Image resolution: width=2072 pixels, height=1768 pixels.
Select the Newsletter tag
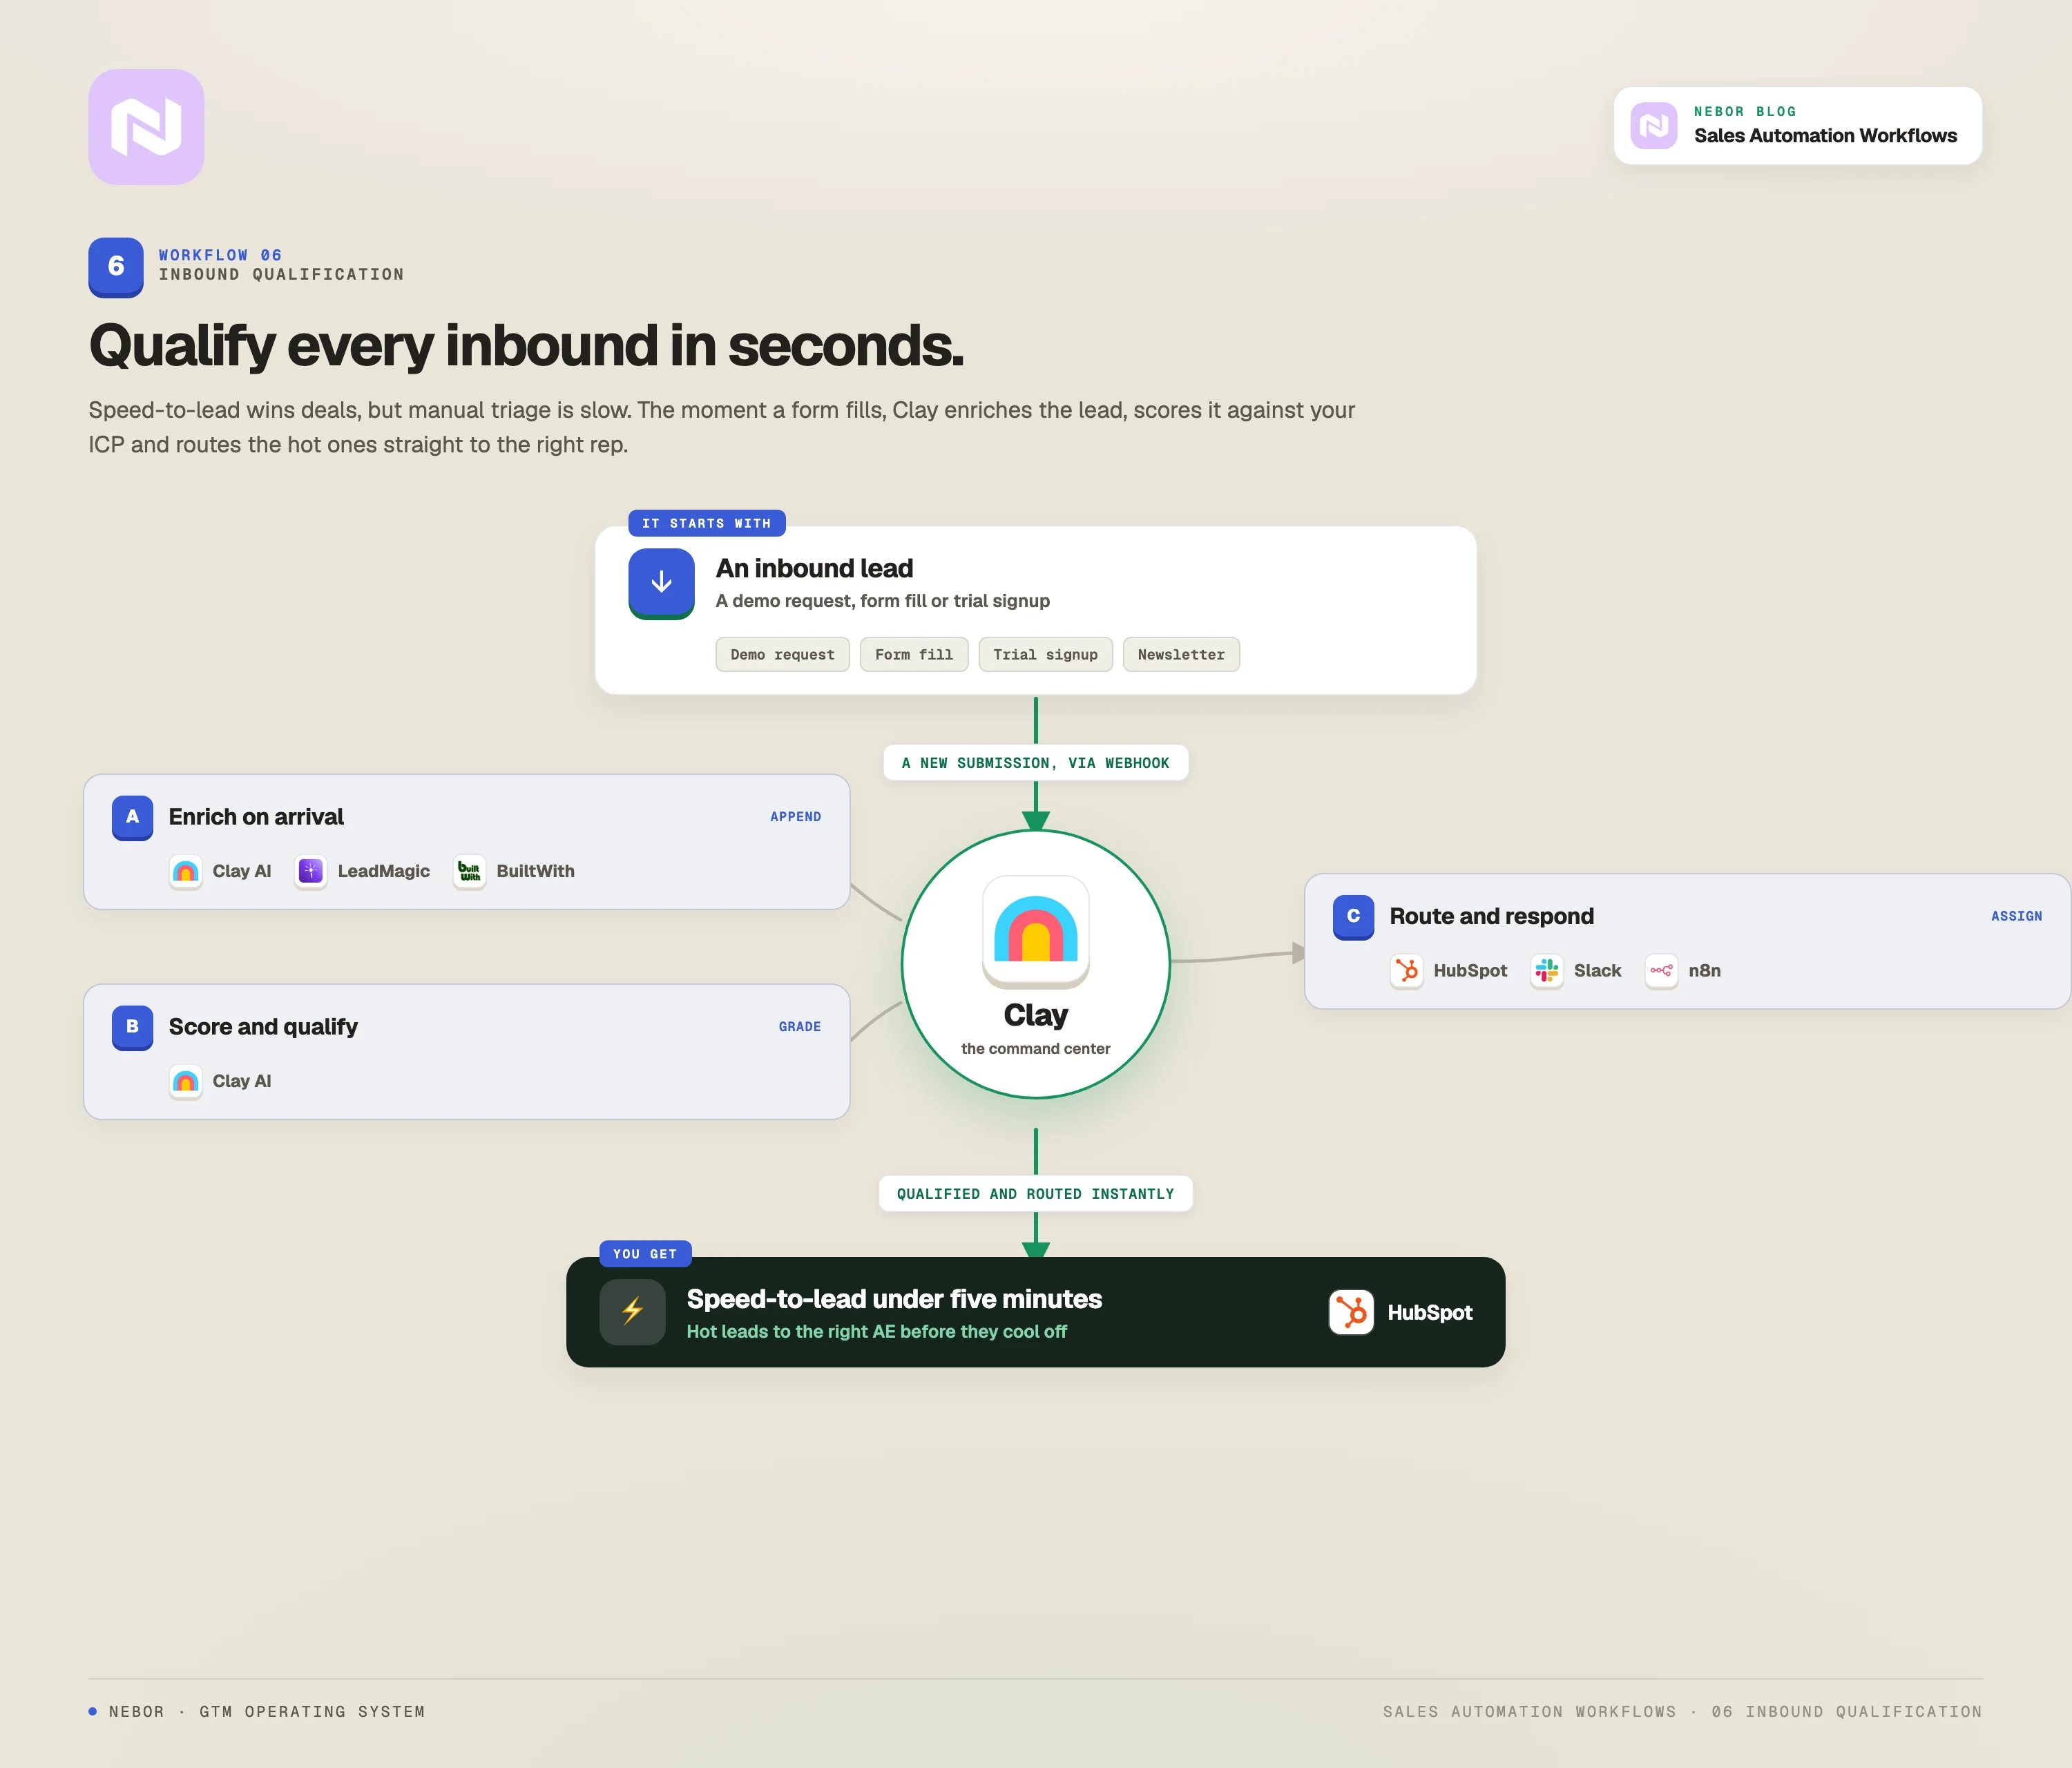[1181, 655]
